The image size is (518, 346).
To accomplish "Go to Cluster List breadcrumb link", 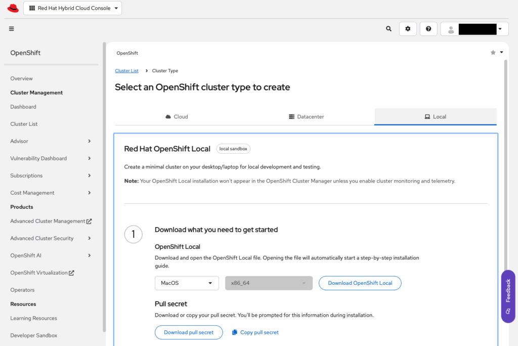I will (126, 71).
